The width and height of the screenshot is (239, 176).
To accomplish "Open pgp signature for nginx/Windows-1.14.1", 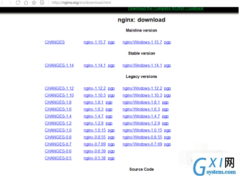I will 167,65.
